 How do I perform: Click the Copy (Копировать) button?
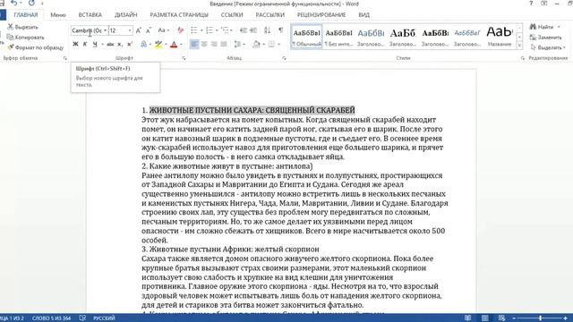26,38
